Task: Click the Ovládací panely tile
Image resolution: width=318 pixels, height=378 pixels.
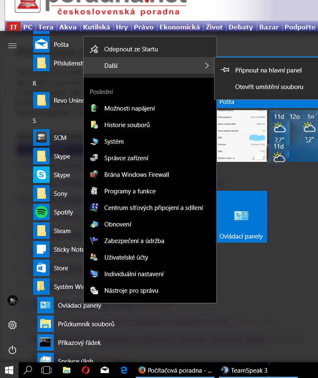Action: [241, 217]
